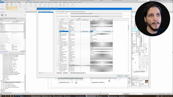Viewport: 173px width, 97px height.
Task: Open load layers from standards dropdown
Action: 96,16
